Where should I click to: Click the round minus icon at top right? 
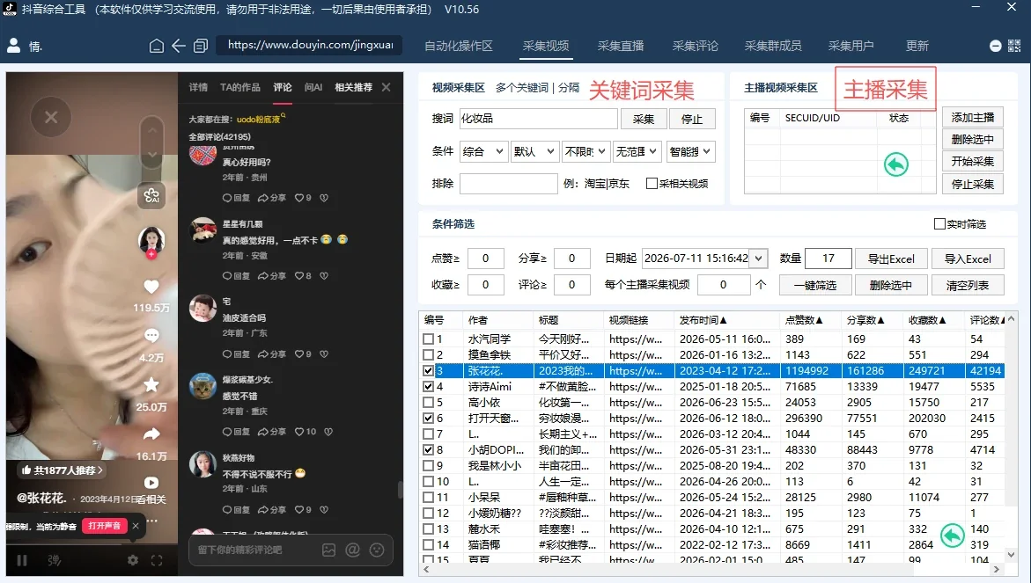[x=996, y=46]
